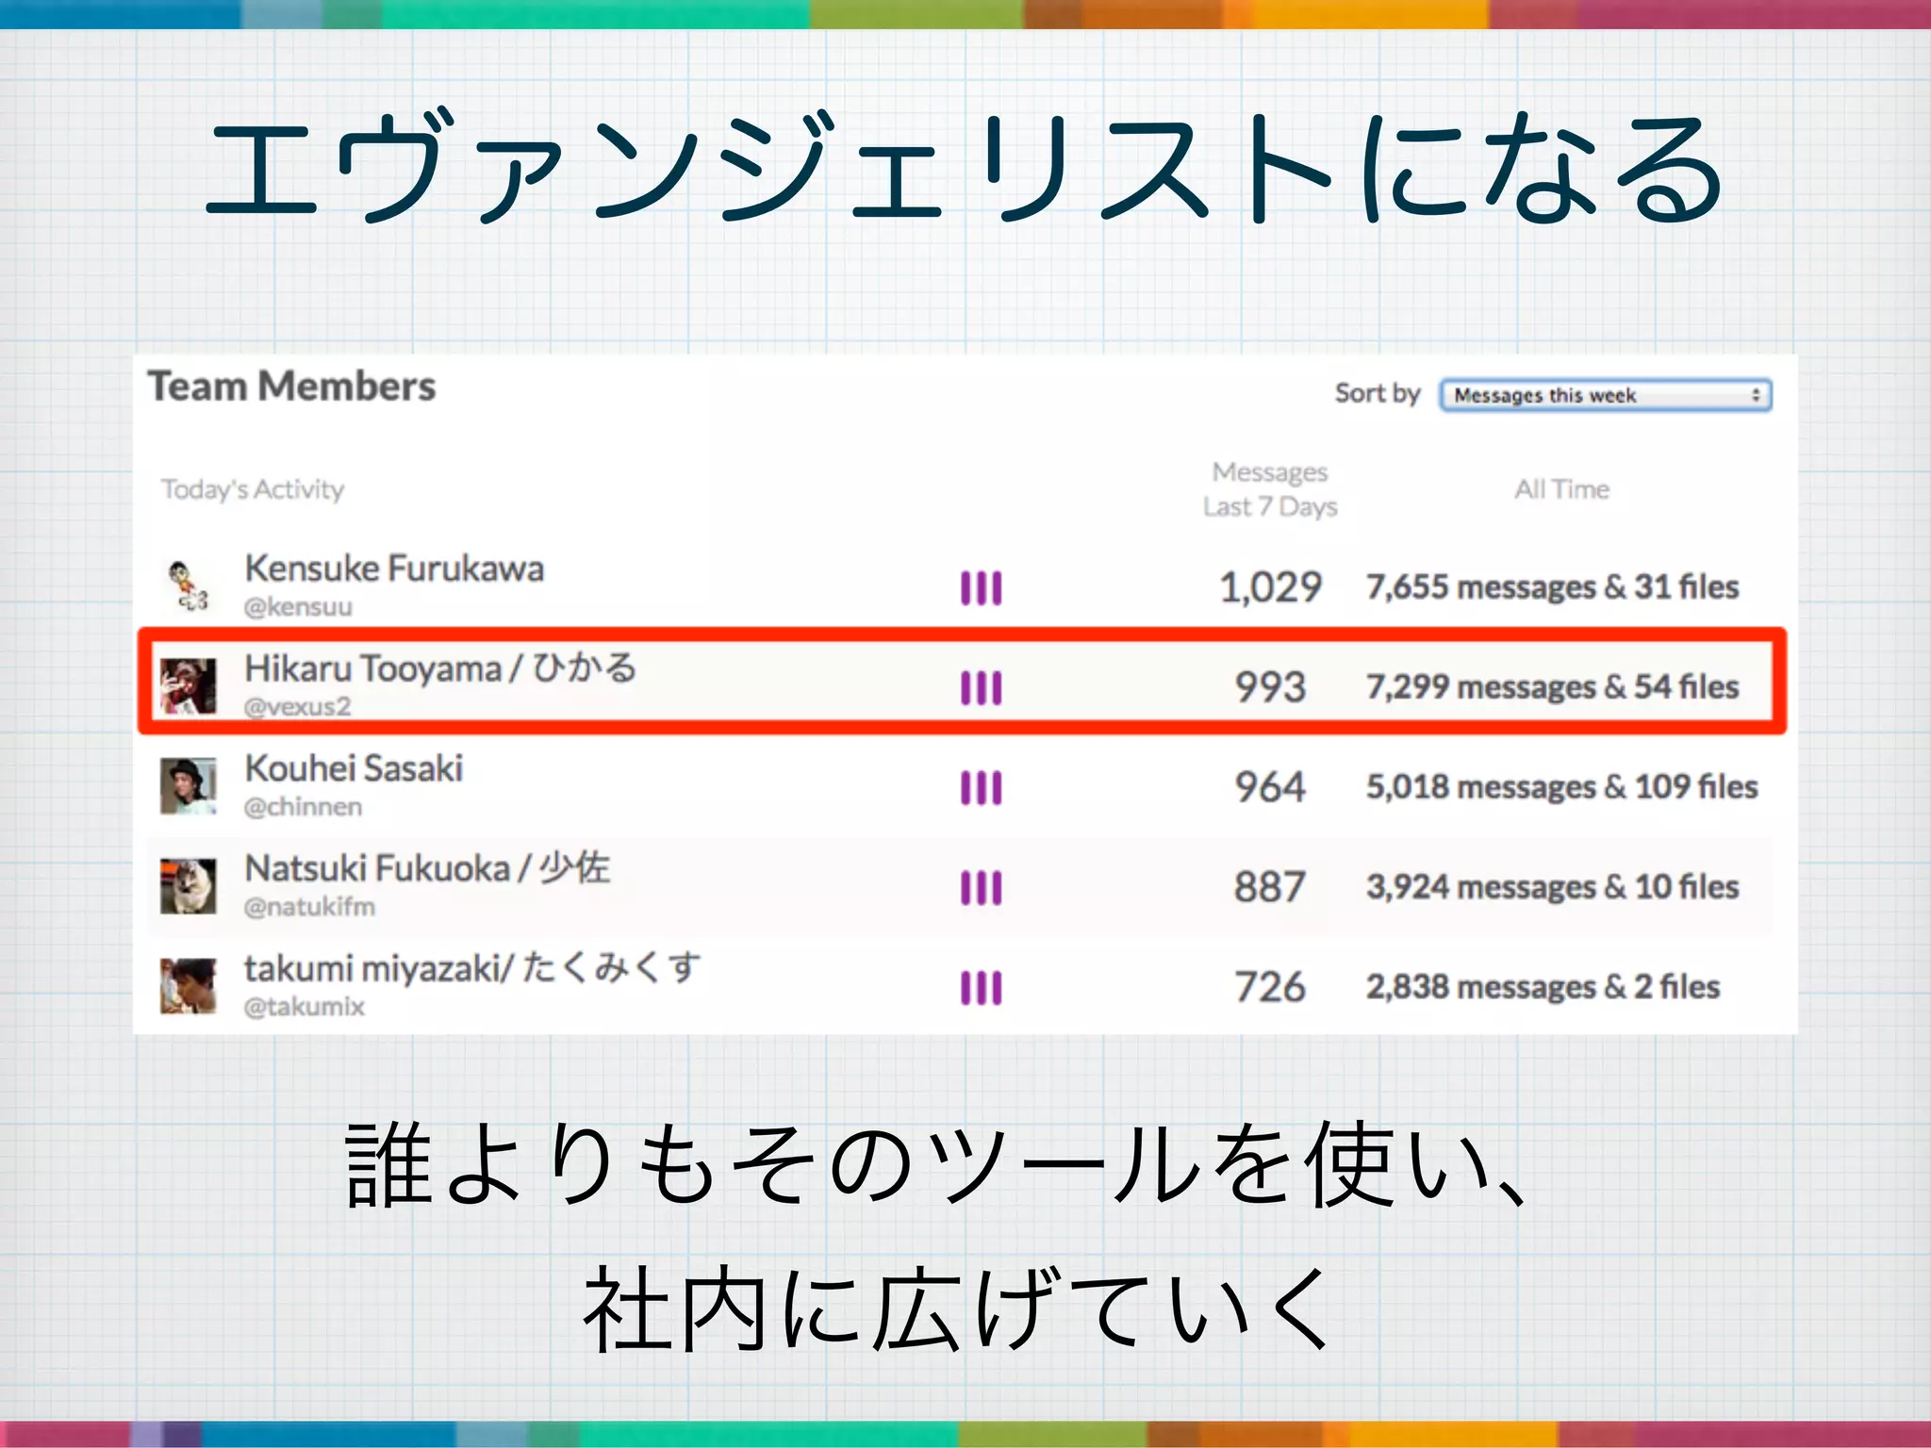Click the @natukifm username handle
This screenshot has width=1931, height=1448.
pyautogui.click(x=309, y=907)
